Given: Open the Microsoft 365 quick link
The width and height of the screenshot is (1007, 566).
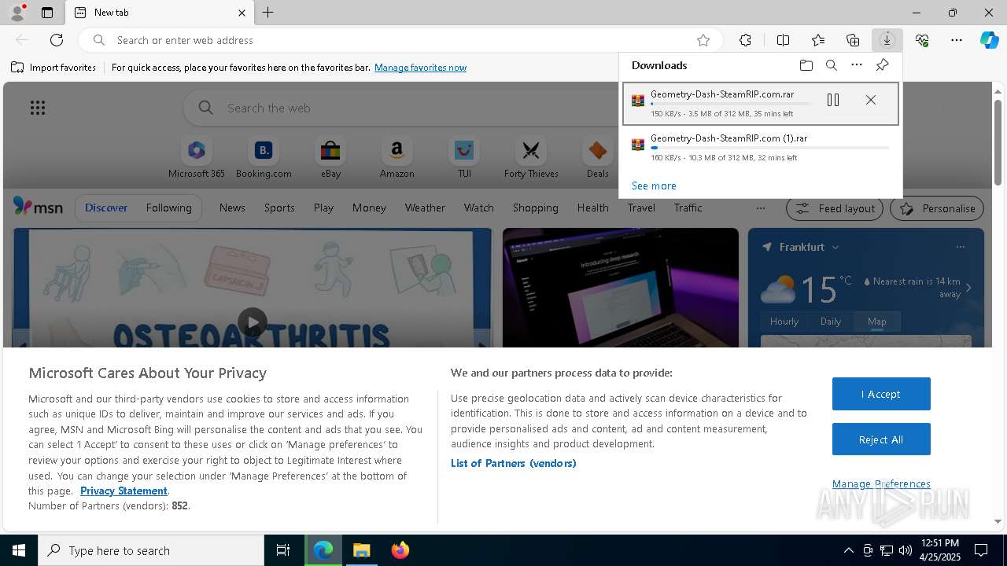Looking at the screenshot, I should (197, 158).
